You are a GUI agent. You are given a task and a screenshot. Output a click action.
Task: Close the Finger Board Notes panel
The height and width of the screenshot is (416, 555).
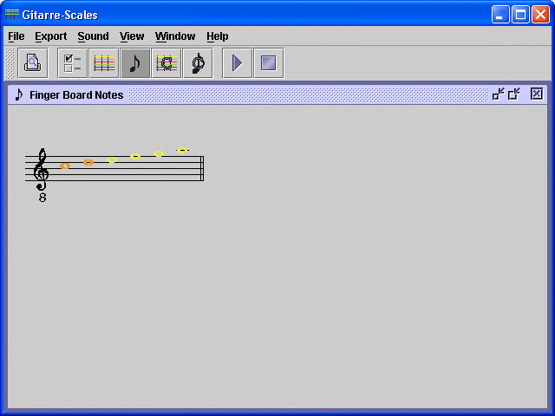click(537, 94)
